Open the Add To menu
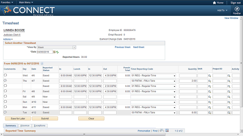243x136 pixels. point(222,10)
